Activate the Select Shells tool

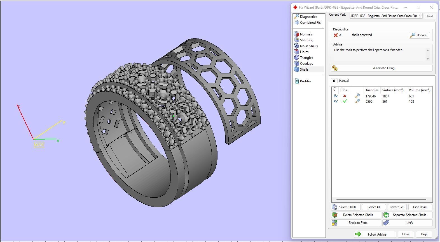pos(345,207)
